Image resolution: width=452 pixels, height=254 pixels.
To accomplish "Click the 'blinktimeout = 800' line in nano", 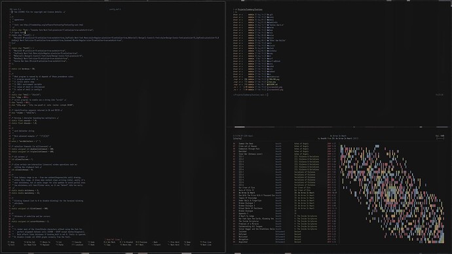I will 29,208.
